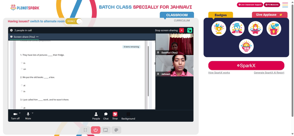Award the raised fist badge
Viewport: 294px width, 136px height.
[237, 28]
